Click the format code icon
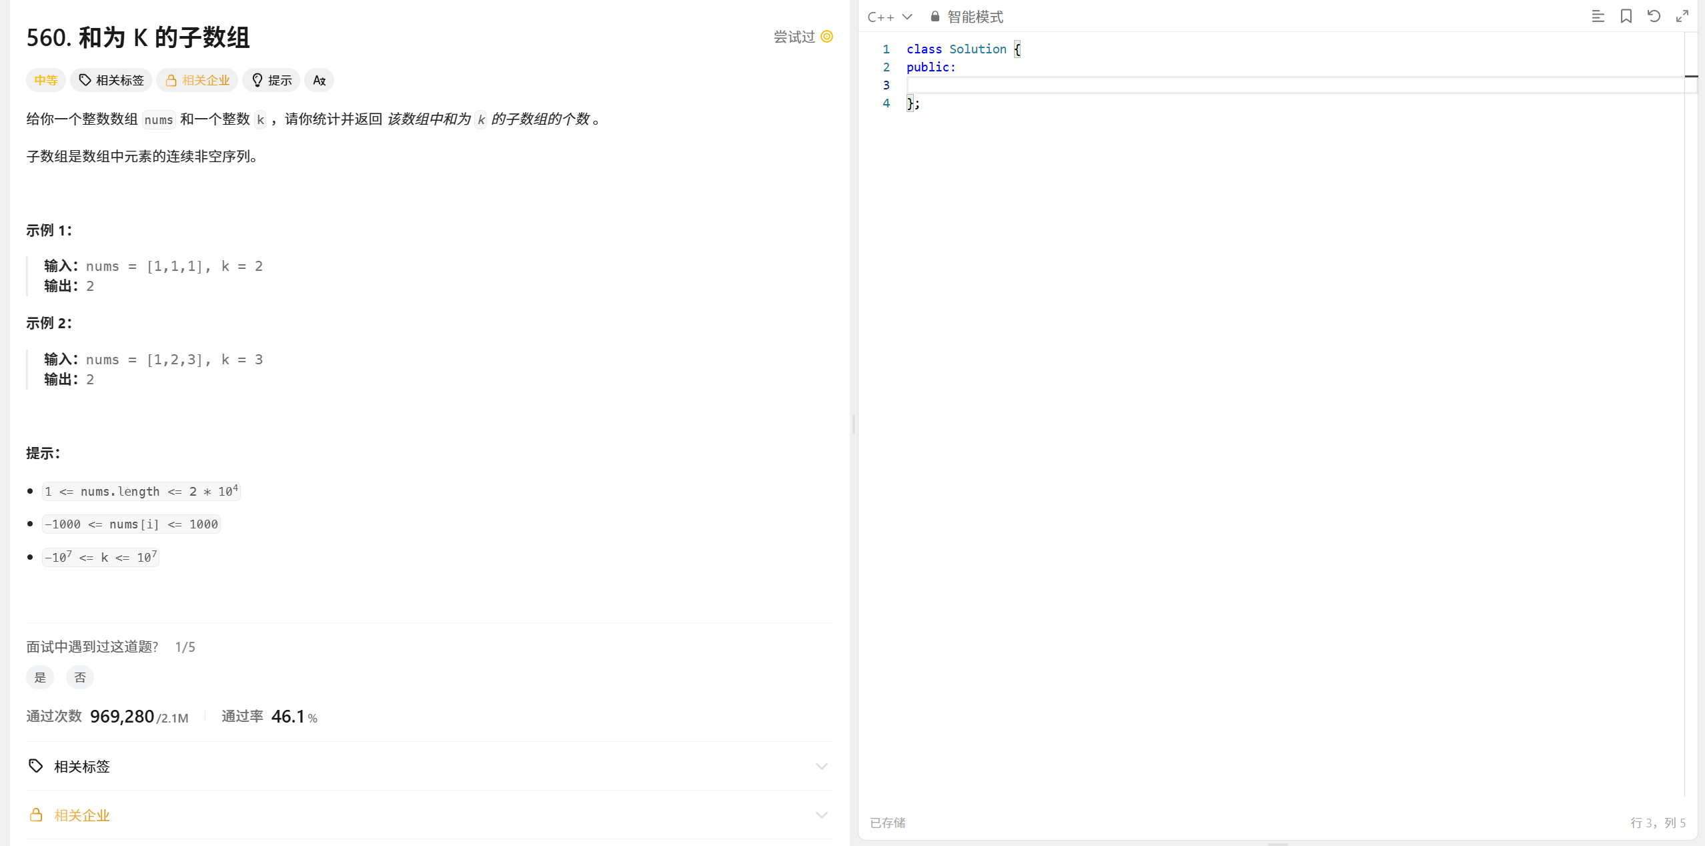This screenshot has height=846, width=1705. 1598,17
